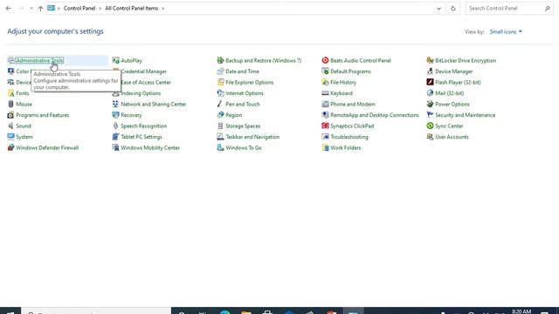Click the Region globe icon

(220, 115)
